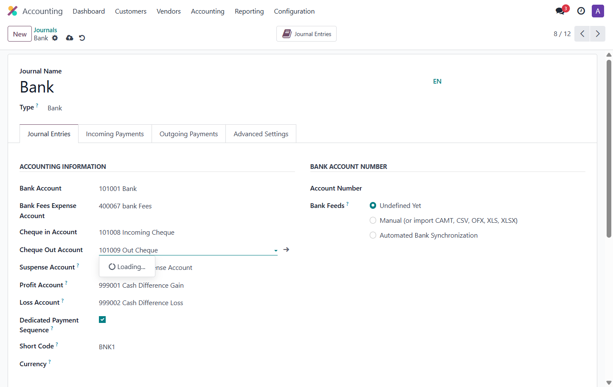Image resolution: width=613 pixels, height=387 pixels.
Task: Open the gear actions menu beside Bank
Action: click(x=55, y=38)
